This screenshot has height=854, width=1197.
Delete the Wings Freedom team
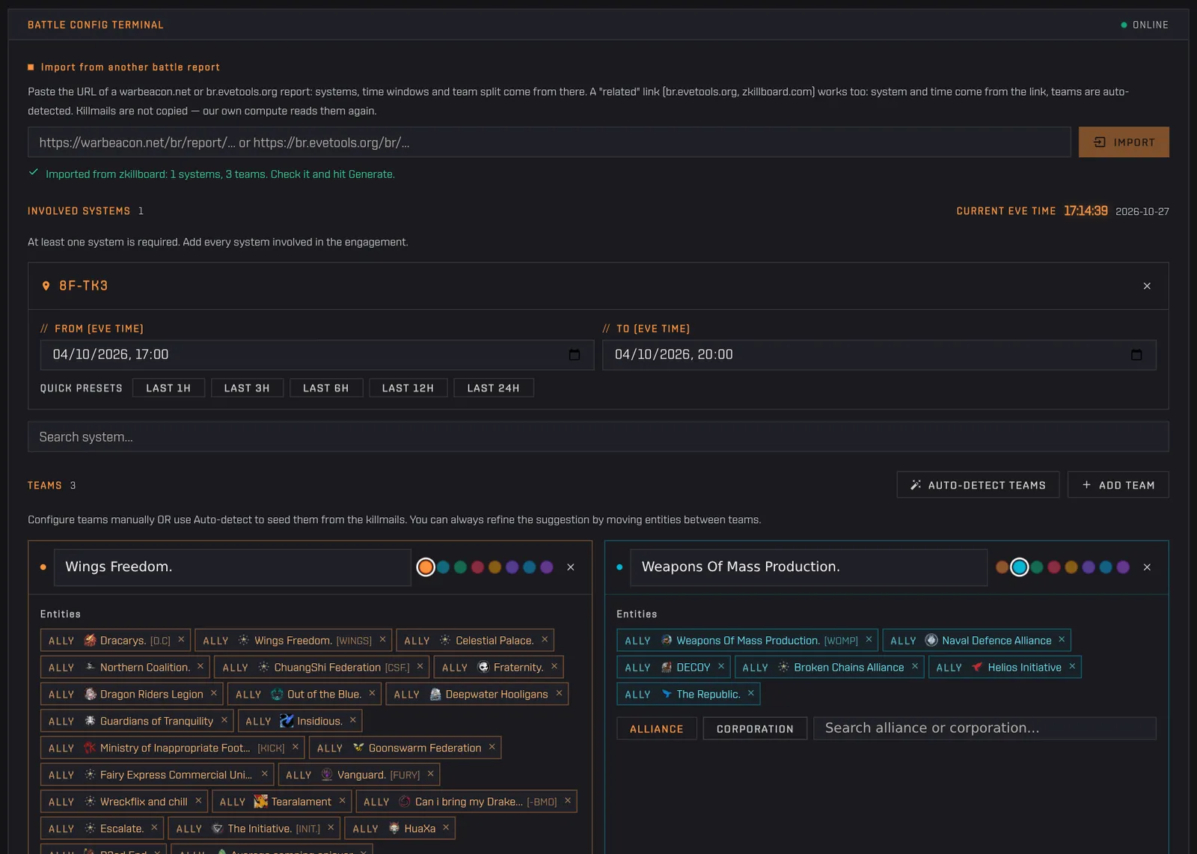(571, 567)
